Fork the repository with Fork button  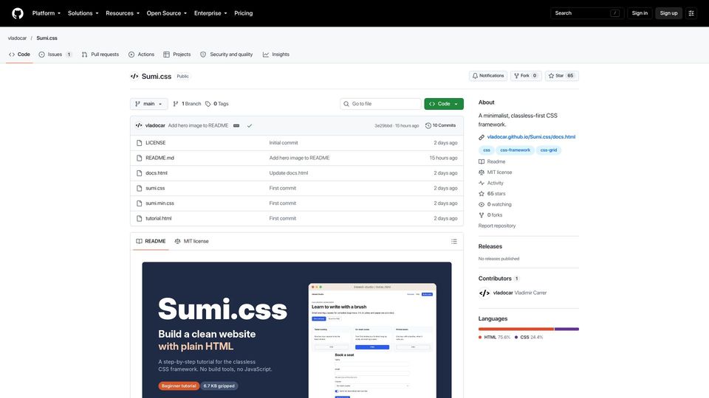(526, 76)
